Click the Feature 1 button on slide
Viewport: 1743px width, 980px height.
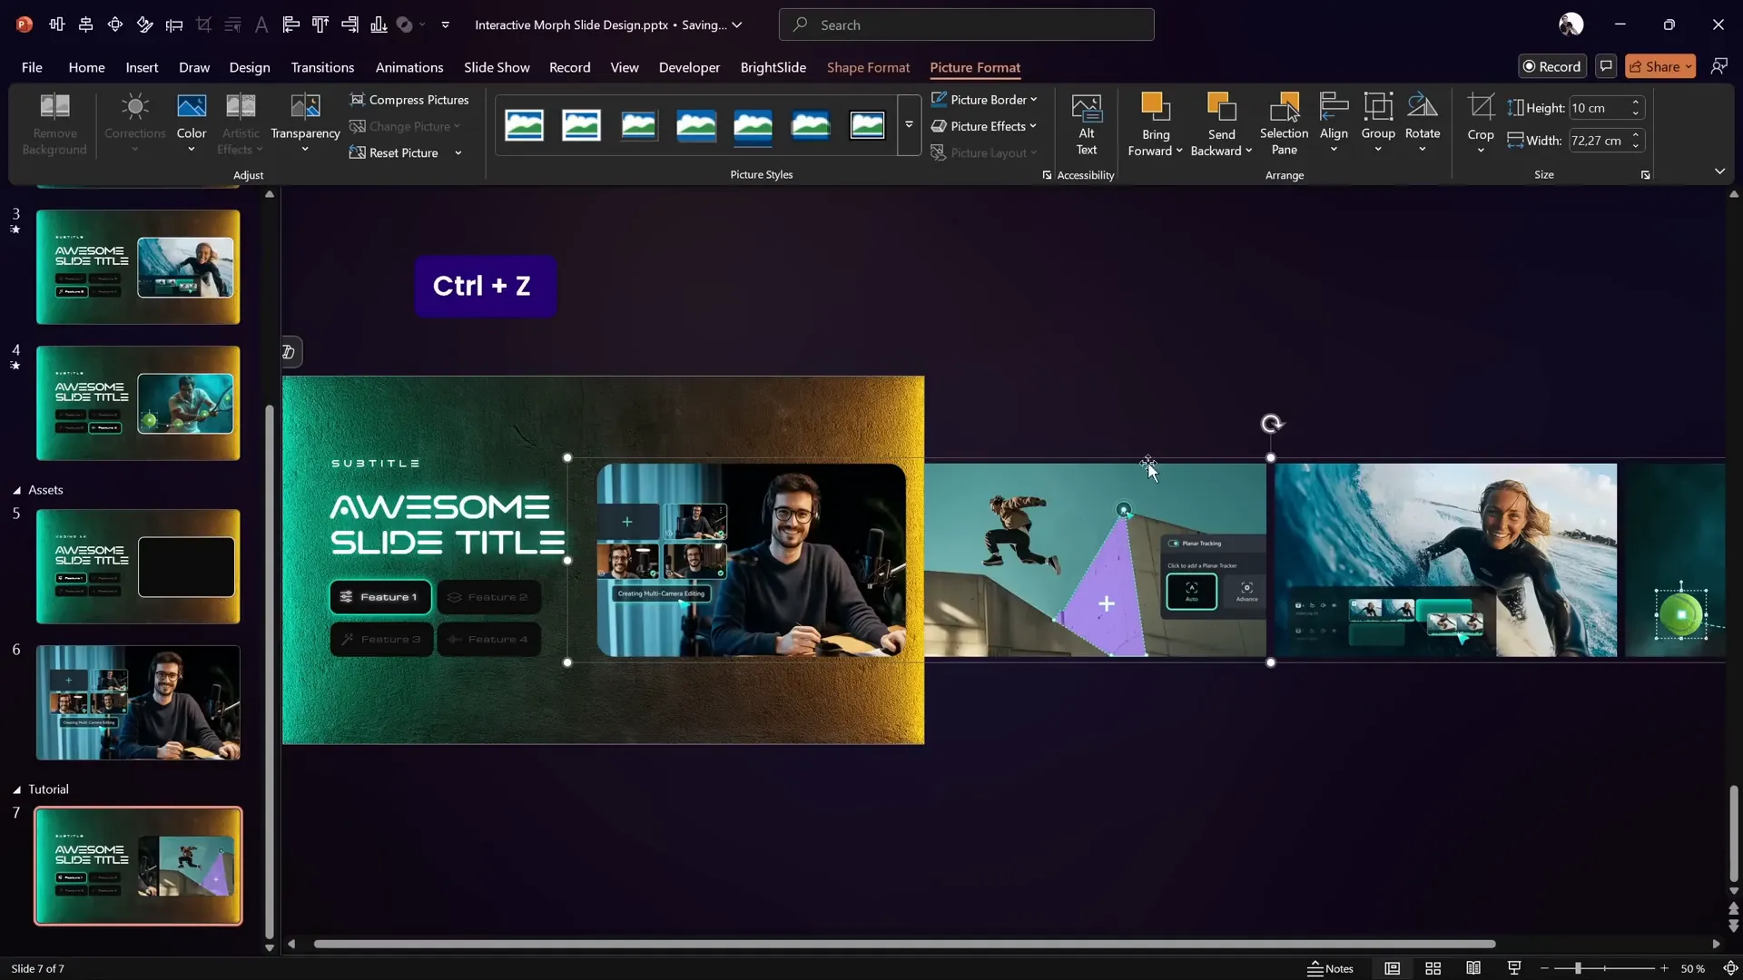(380, 597)
